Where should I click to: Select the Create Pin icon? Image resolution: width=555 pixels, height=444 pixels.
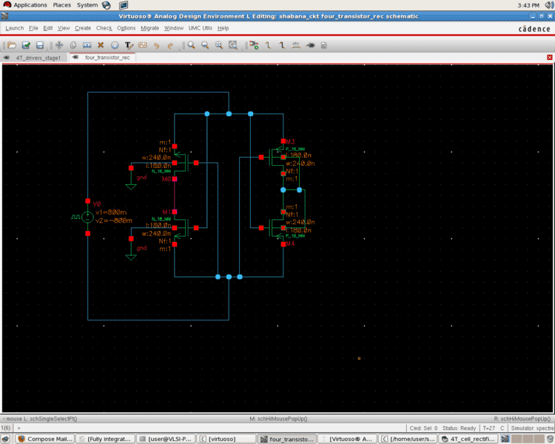(310, 45)
